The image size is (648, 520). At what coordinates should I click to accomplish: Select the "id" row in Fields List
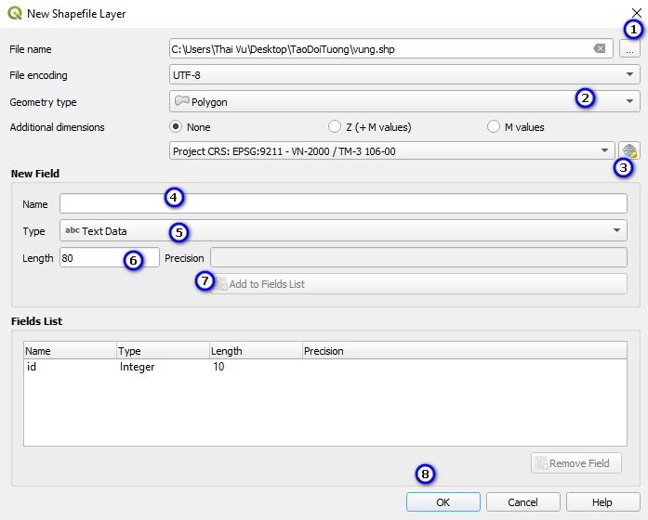[325, 367]
